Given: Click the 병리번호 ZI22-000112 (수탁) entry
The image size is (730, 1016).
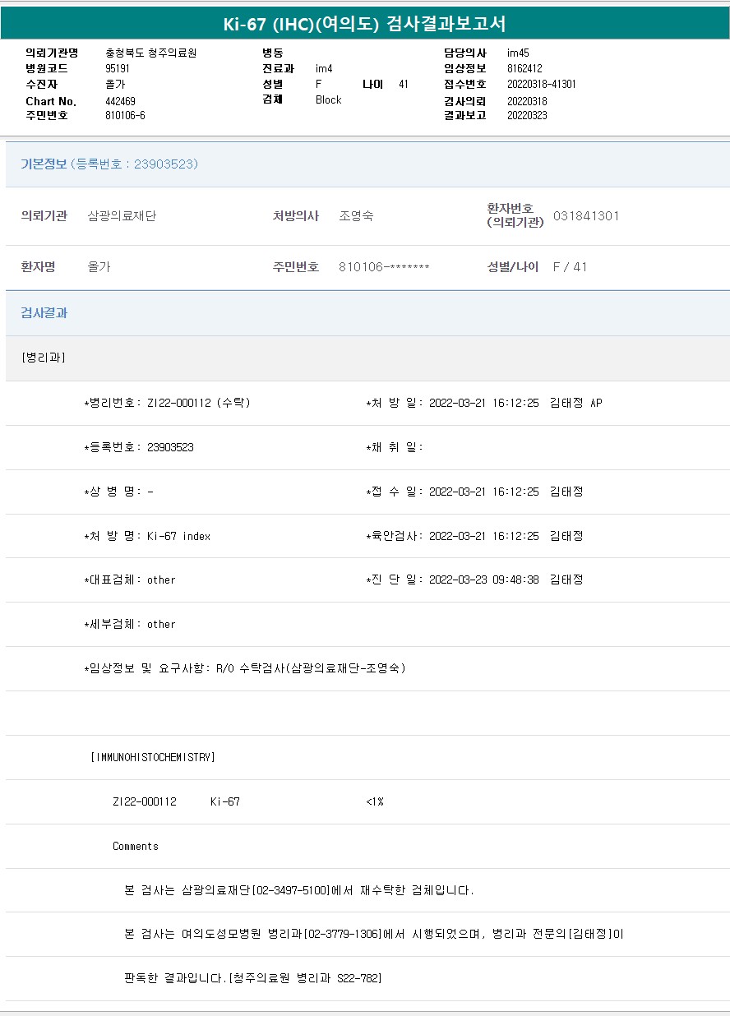Looking at the screenshot, I should [x=198, y=403].
